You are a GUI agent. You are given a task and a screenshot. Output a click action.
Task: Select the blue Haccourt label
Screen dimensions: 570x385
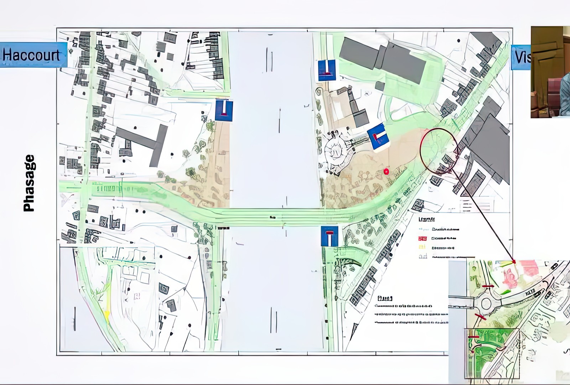[x=33, y=55]
